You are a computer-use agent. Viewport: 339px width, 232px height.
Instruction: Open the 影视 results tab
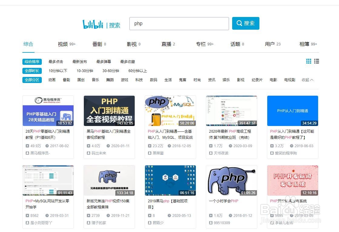coord(133,44)
